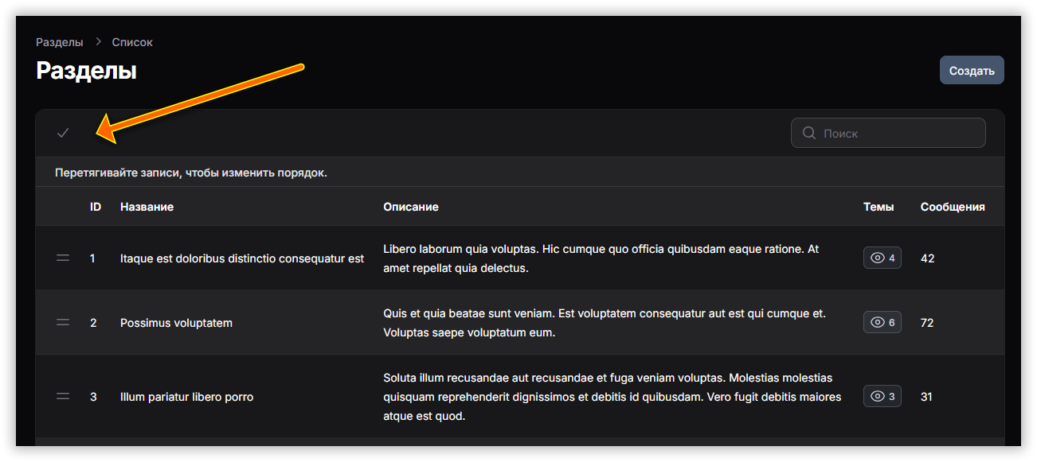The height and width of the screenshot is (462, 1037).
Task: Select the Possimus voluptatem row name
Action: (x=176, y=323)
